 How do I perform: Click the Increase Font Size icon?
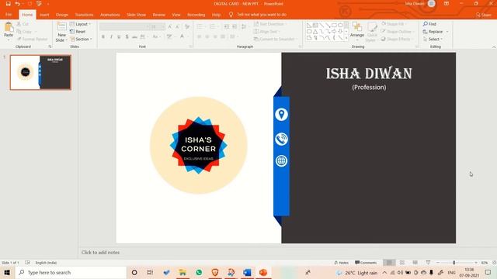coord(170,27)
